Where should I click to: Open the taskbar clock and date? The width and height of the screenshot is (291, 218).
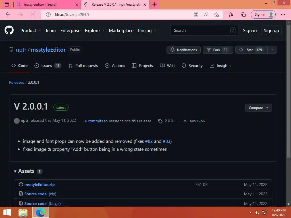(x=278, y=213)
